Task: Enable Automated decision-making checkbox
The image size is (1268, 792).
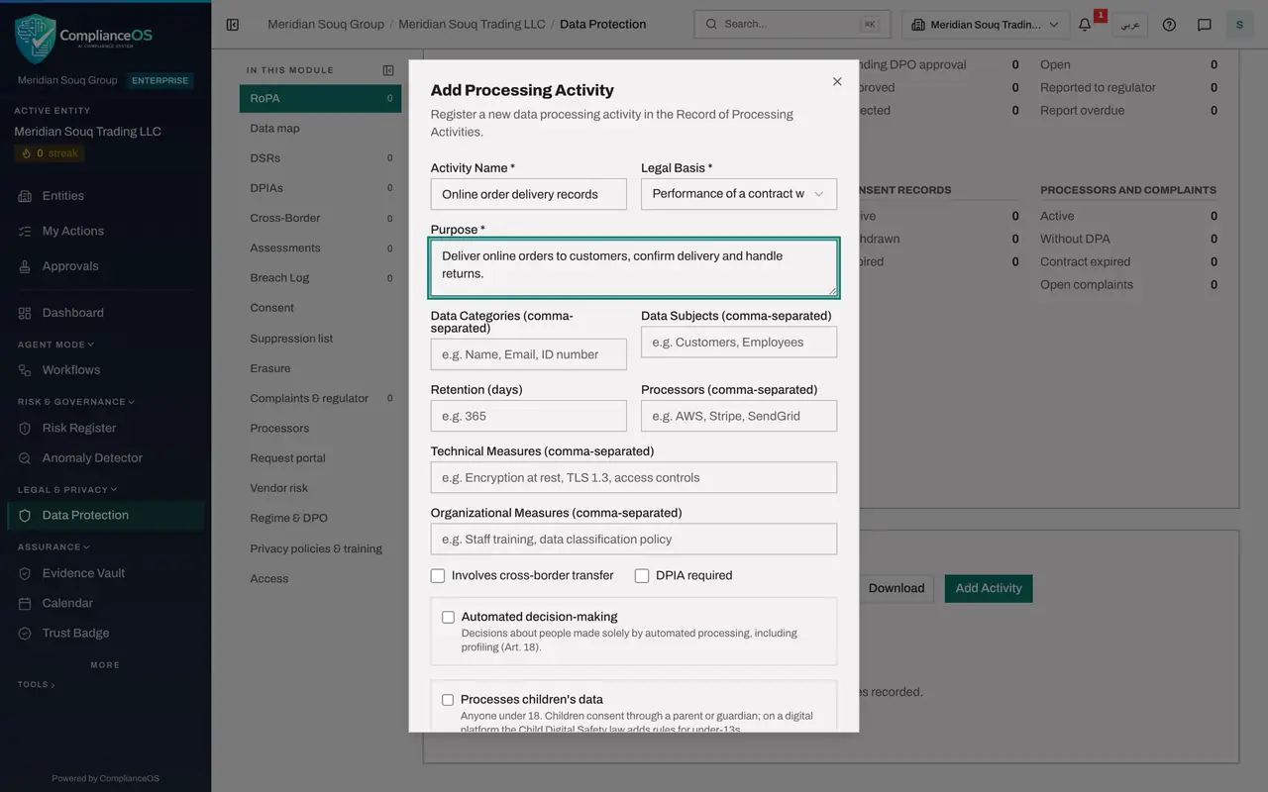Action: coord(448,617)
